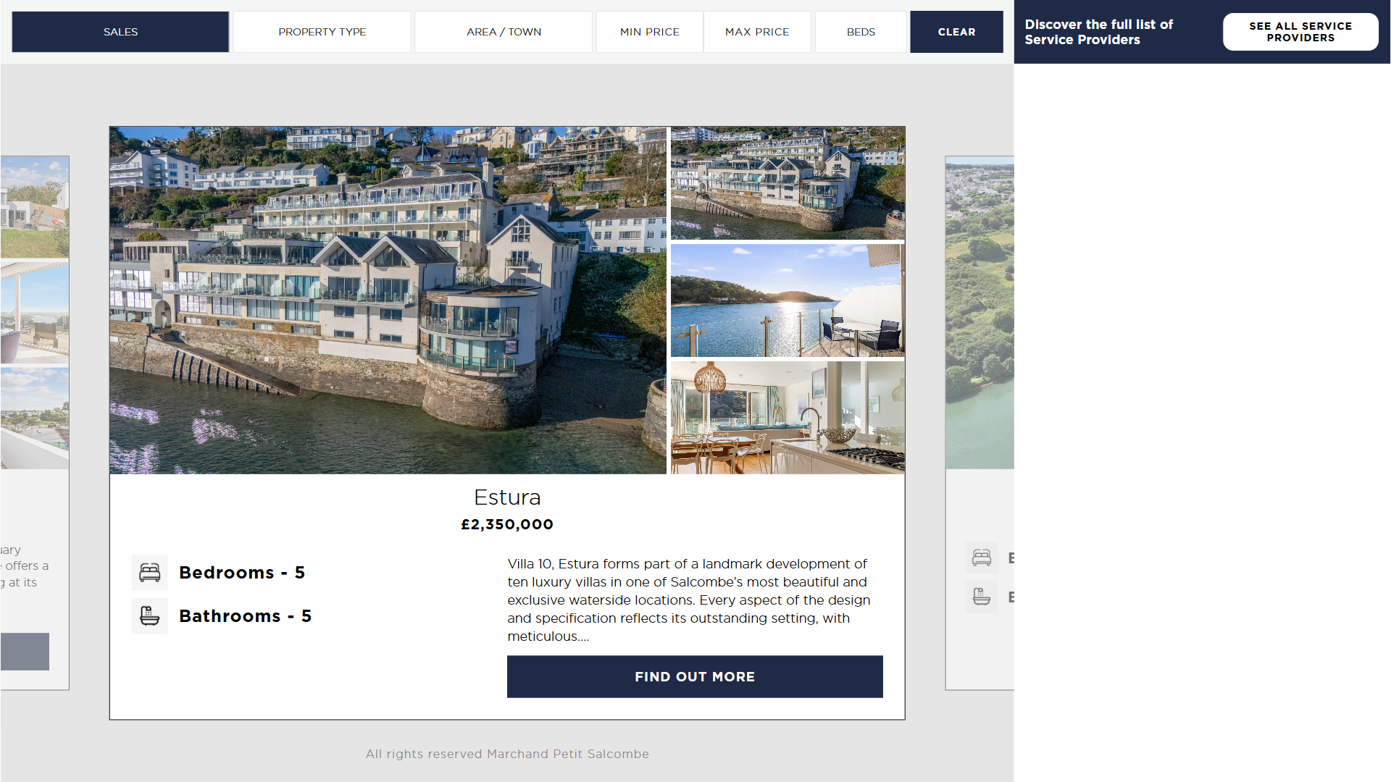
Task: Open the main aerial photo of Estura
Action: [x=388, y=300]
